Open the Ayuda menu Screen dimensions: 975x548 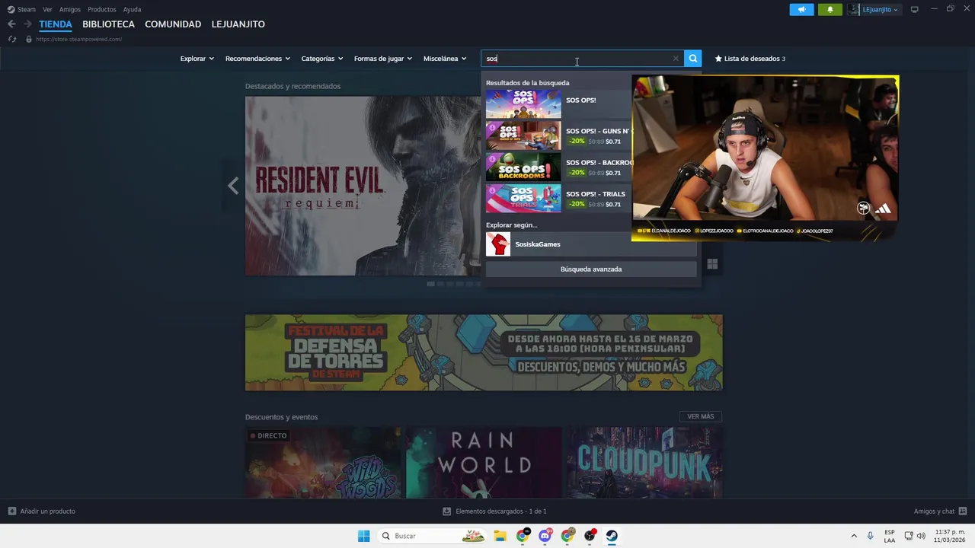132,9
